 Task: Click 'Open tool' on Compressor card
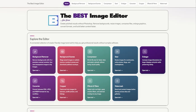(x=91, y=70)
